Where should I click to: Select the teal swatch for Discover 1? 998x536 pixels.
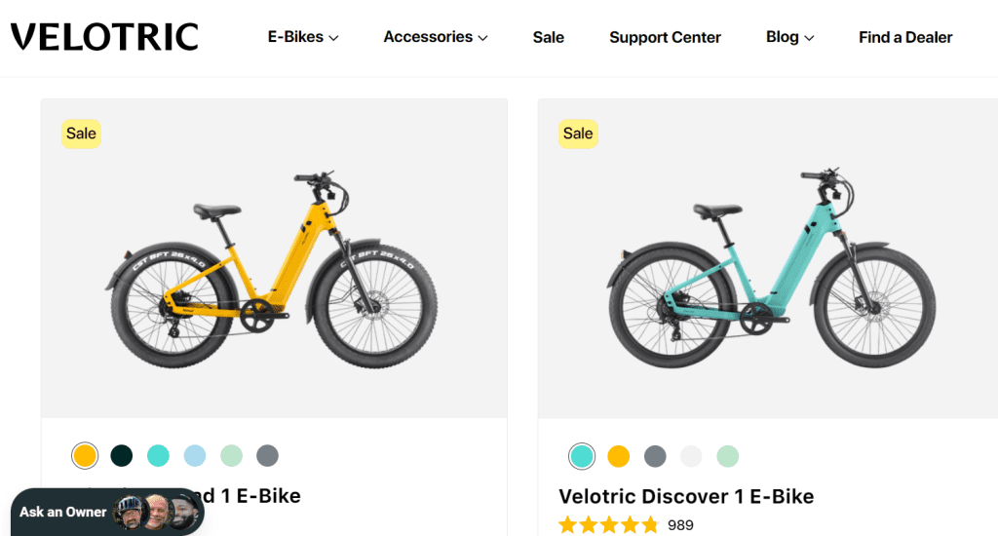pos(582,456)
